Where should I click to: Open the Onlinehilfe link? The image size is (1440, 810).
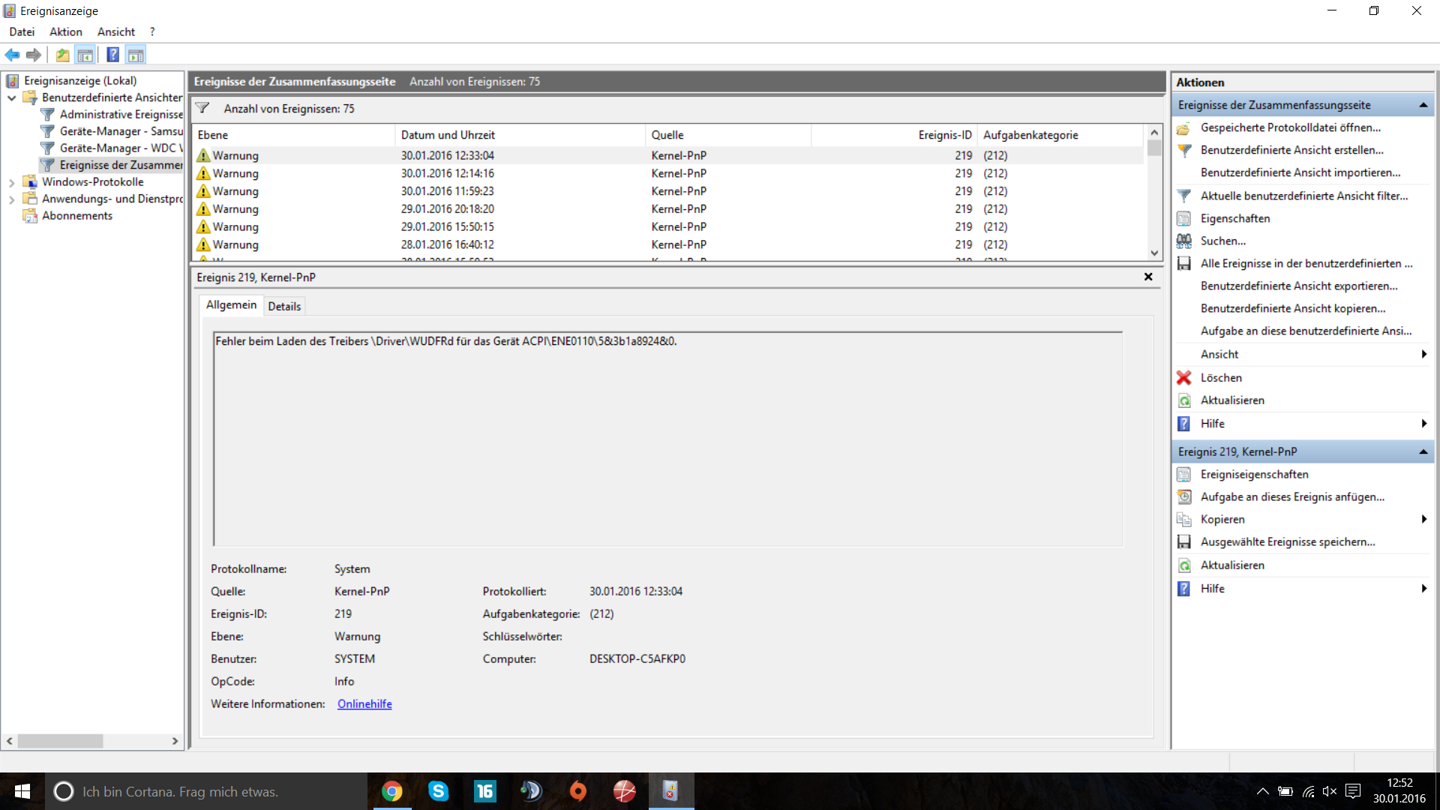[x=364, y=703]
